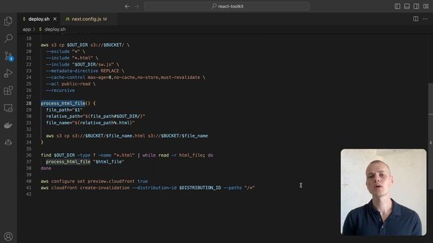Click the breadcrumb chevron after app

[x=35, y=29]
